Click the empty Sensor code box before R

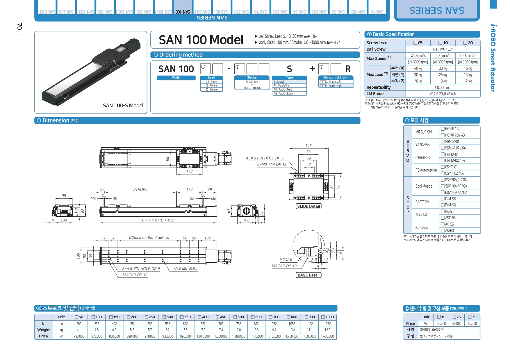click(x=336, y=69)
